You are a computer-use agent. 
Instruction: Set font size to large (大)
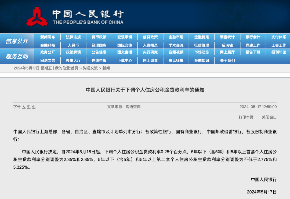click(24, 107)
